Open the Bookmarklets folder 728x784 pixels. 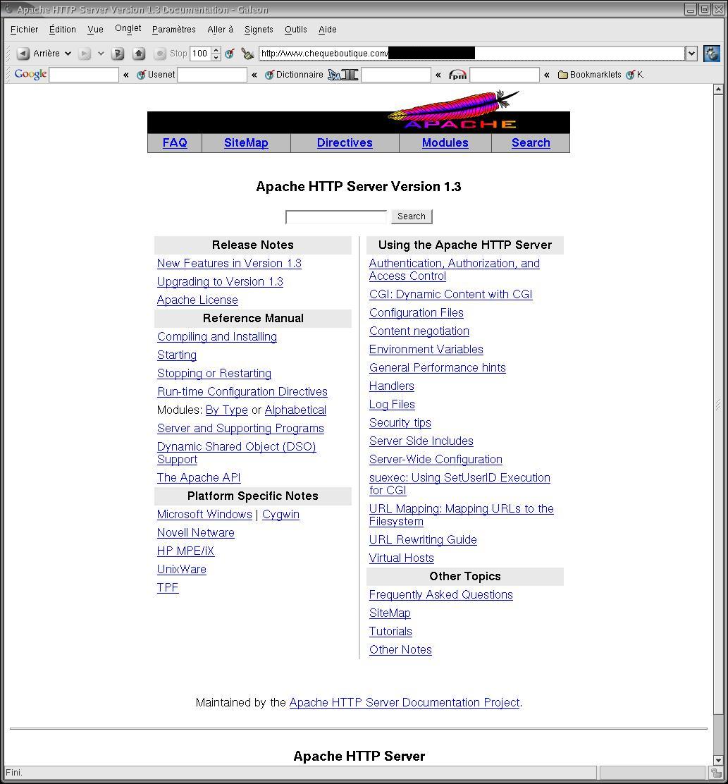589,75
